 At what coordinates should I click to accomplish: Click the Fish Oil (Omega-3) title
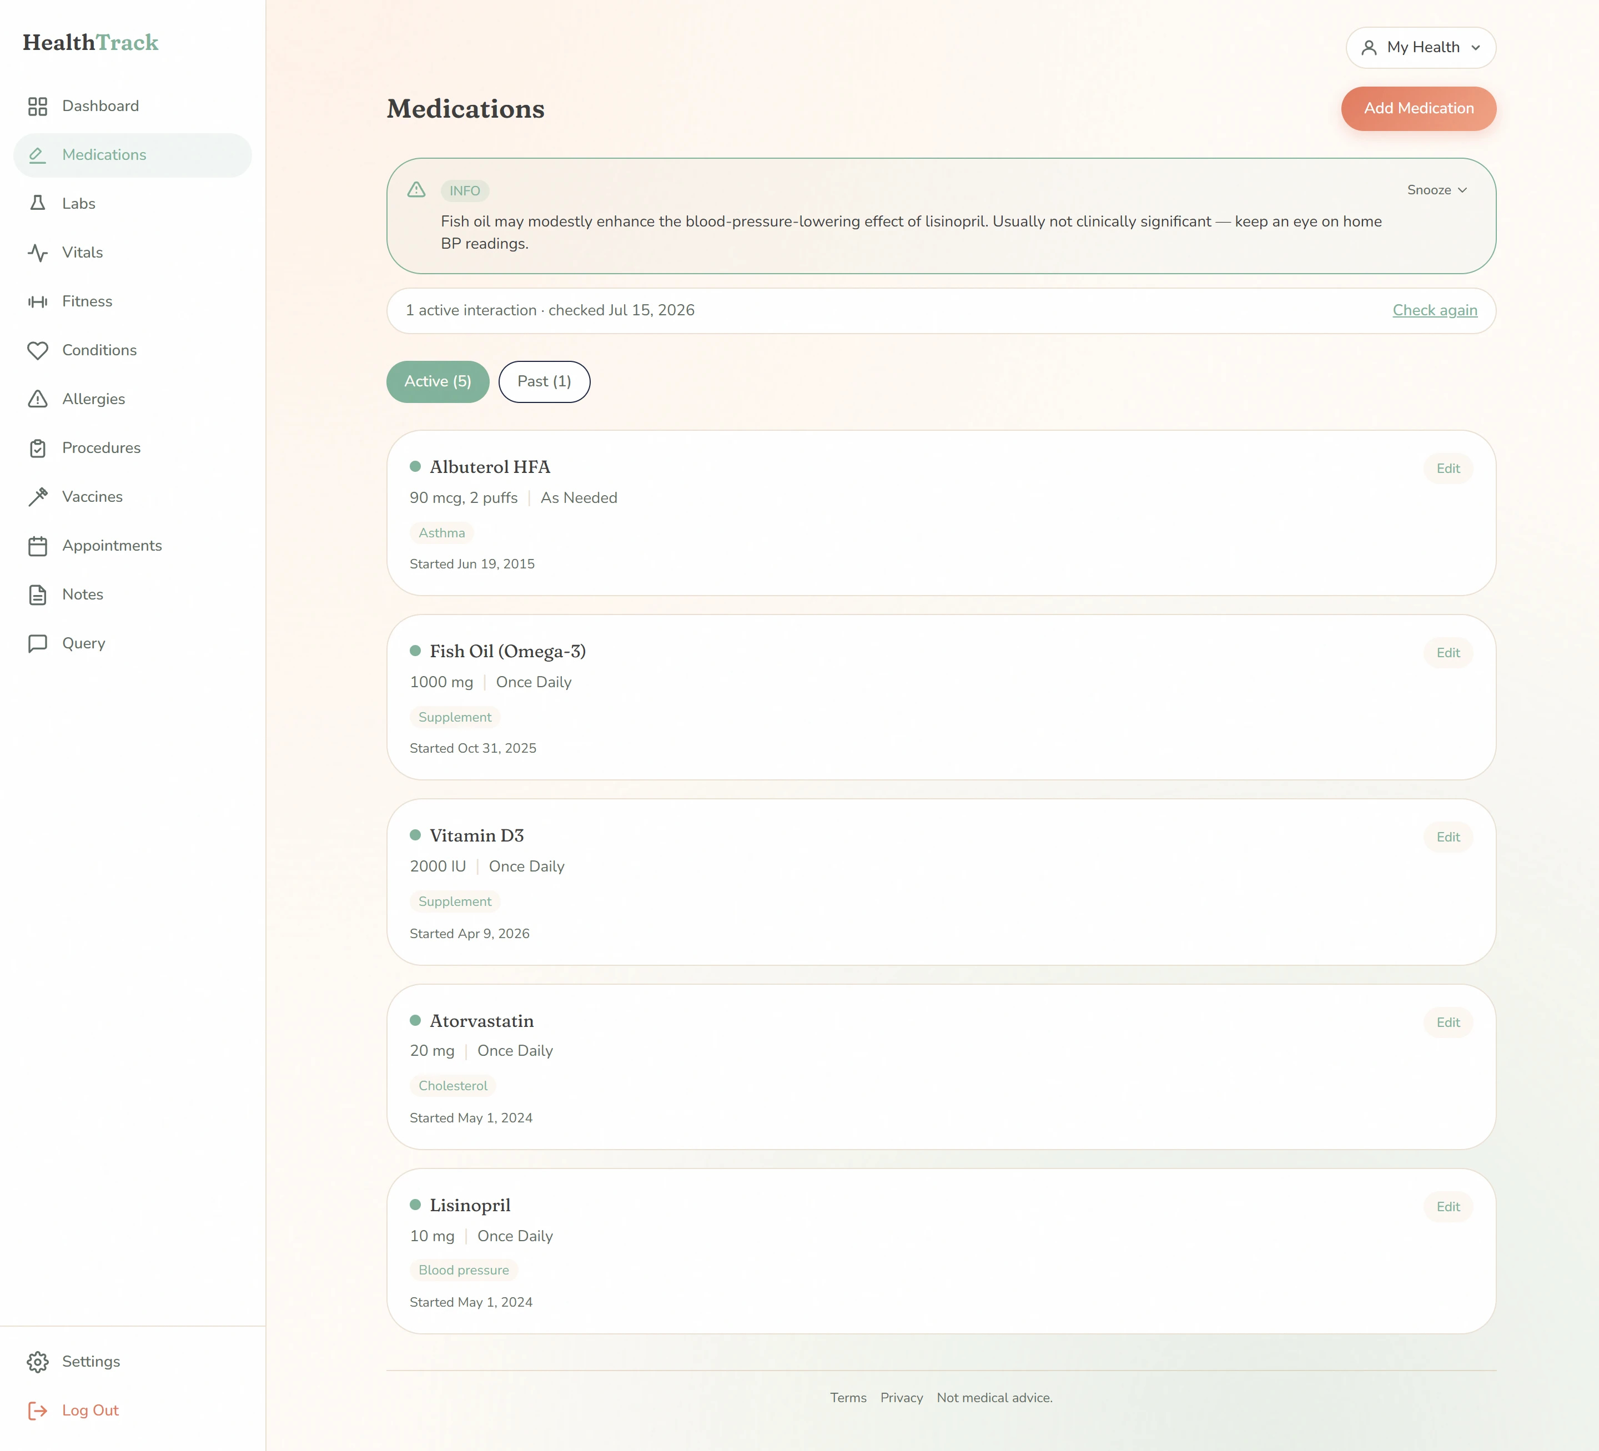[x=507, y=651]
